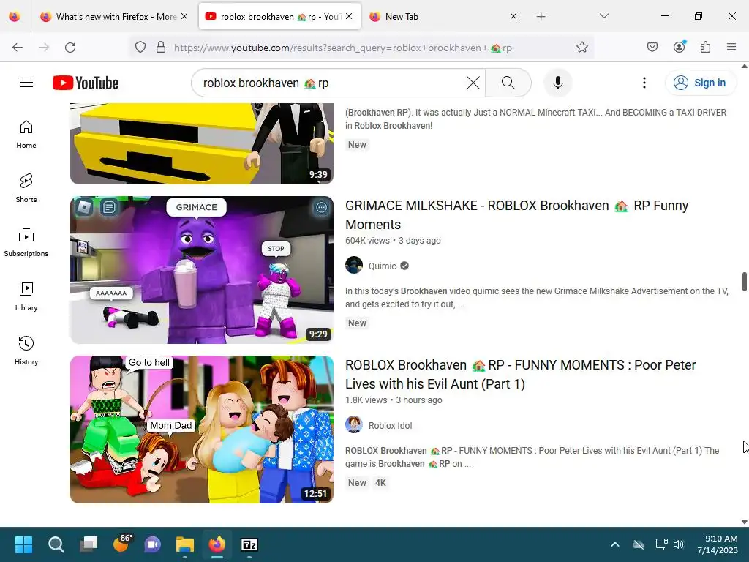Open the Poor Peter video thumbnail
The image size is (749, 562).
[202, 429]
